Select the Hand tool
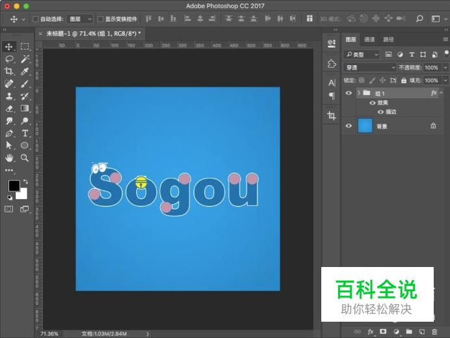Screen dimensions: 450x338 9,158
